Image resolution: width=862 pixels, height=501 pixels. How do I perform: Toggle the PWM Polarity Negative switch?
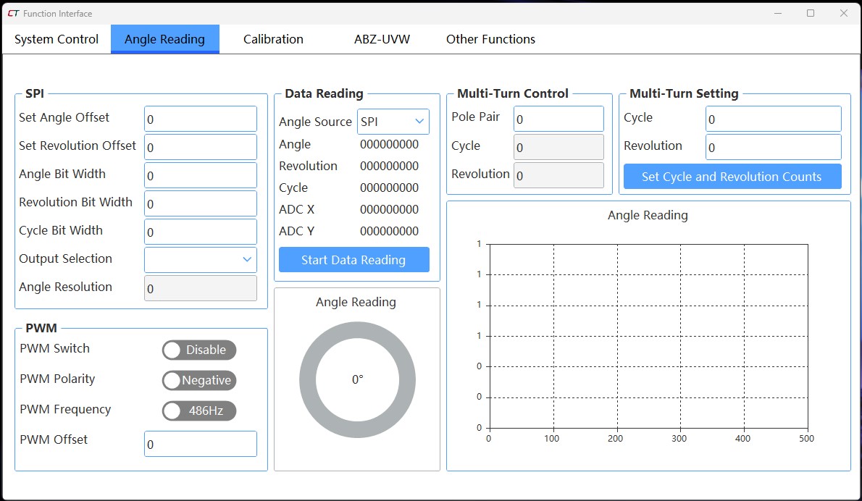(199, 381)
